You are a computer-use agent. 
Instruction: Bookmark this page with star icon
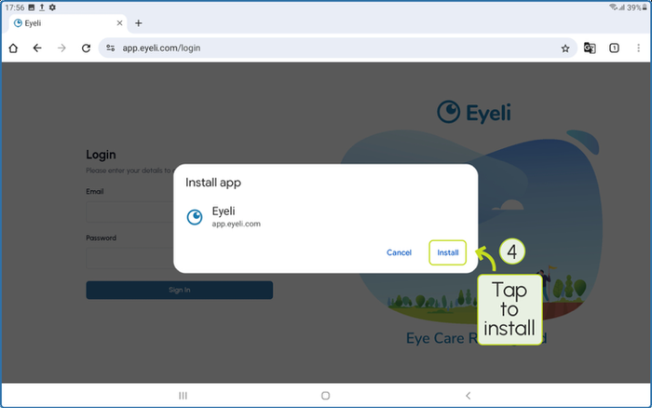pos(565,48)
